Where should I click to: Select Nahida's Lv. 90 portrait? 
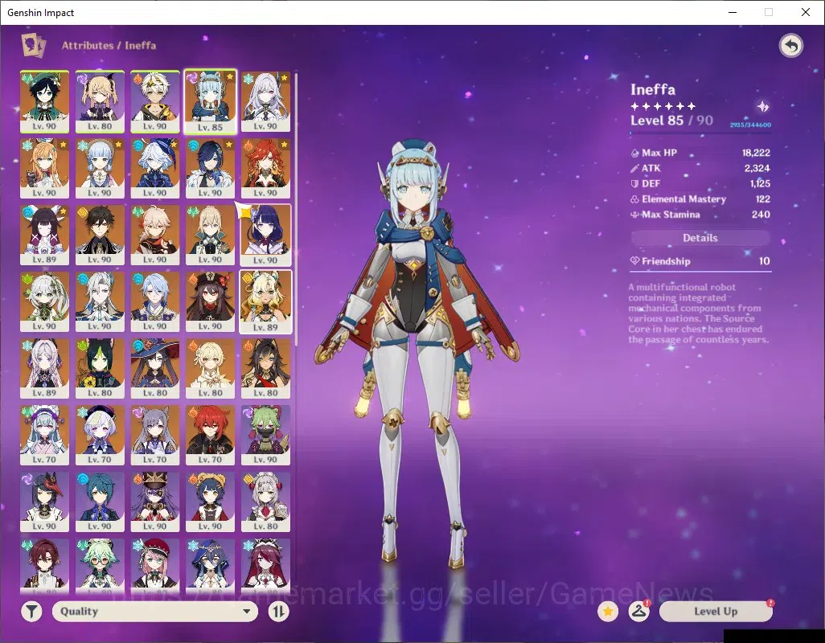tap(45, 301)
